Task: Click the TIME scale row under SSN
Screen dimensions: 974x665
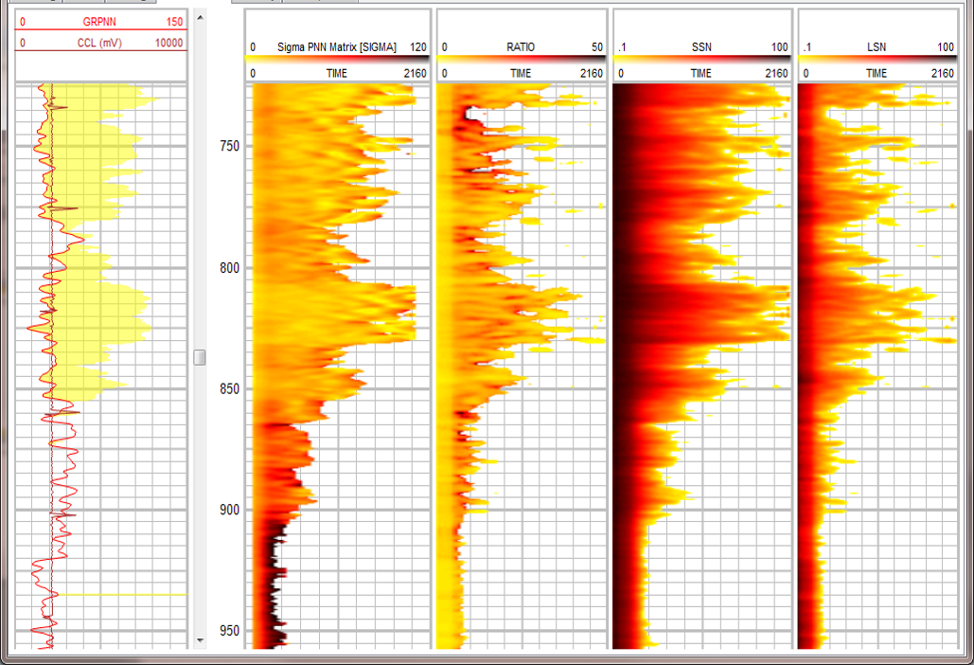Action: [700, 73]
